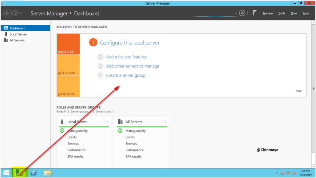Click All Servers tile servers icon
The height and width of the screenshot is (178, 316).
pos(120,122)
